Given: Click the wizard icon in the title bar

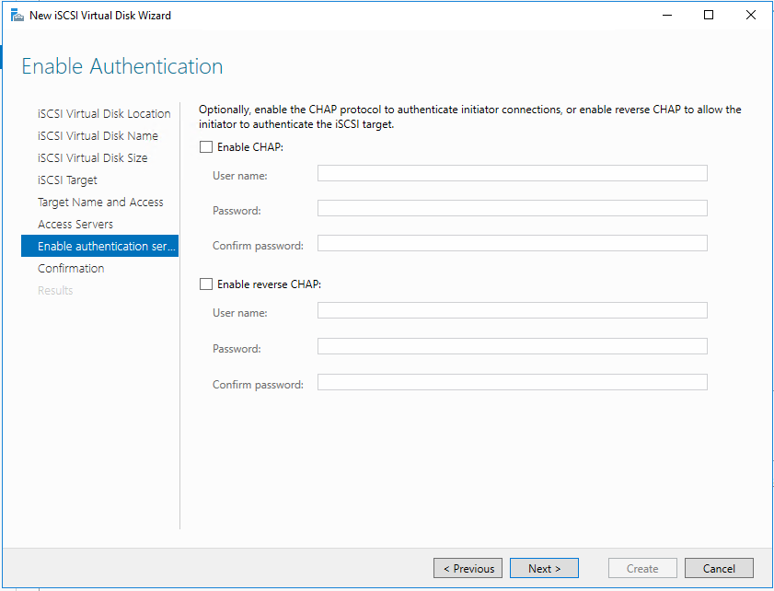Looking at the screenshot, I should coord(17,16).
